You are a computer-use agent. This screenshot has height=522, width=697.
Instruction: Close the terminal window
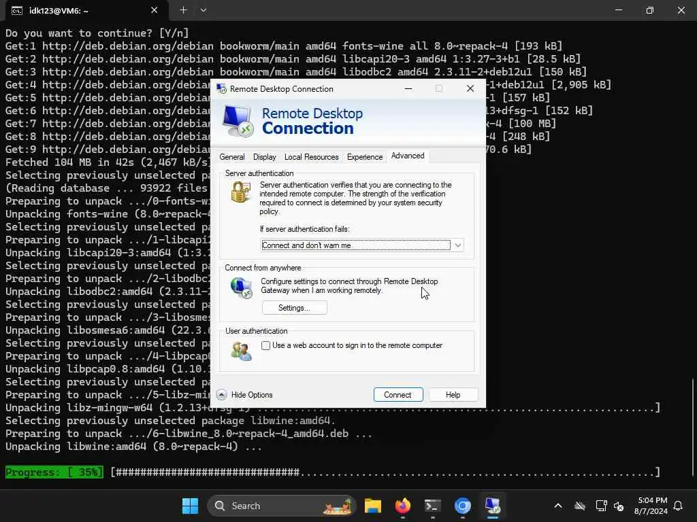681,10
